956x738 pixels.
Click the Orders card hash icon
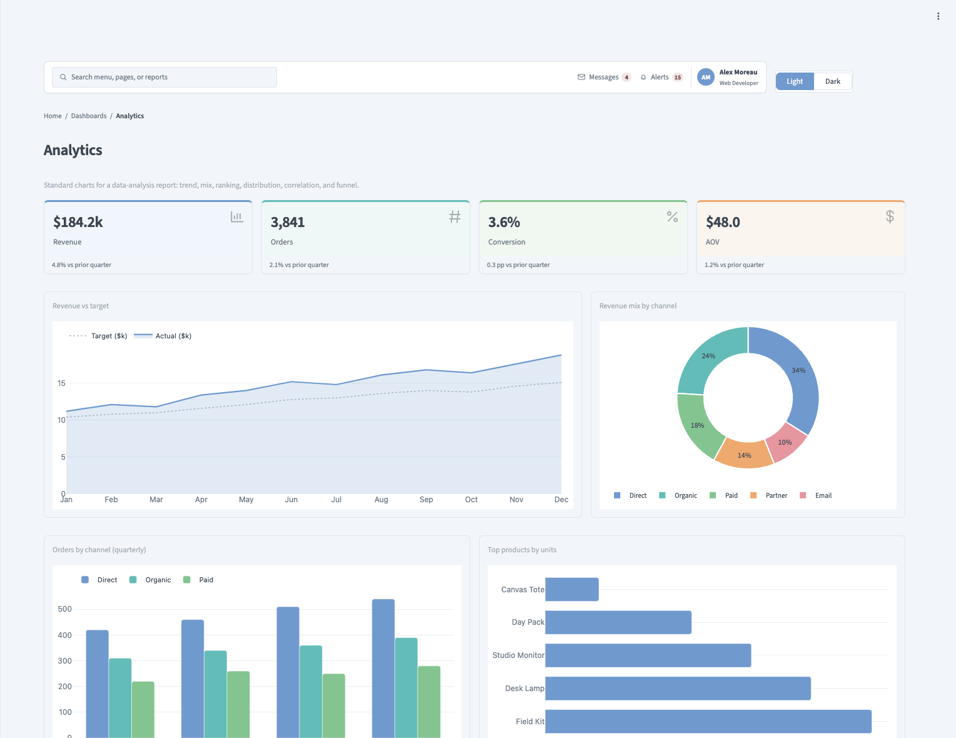(455, 217)
